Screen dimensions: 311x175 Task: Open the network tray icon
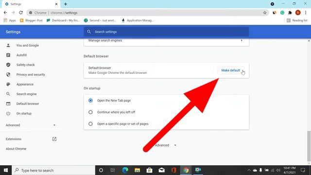point(273,170)
